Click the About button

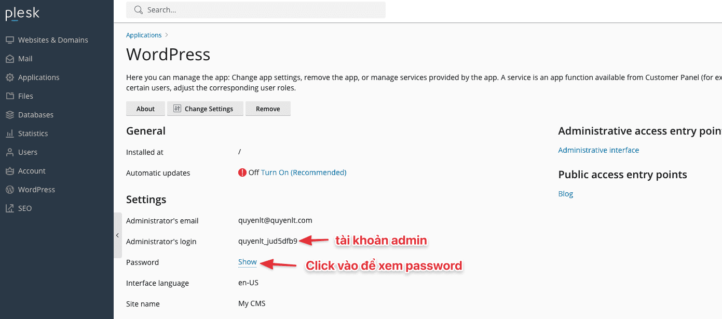[145, 109]
